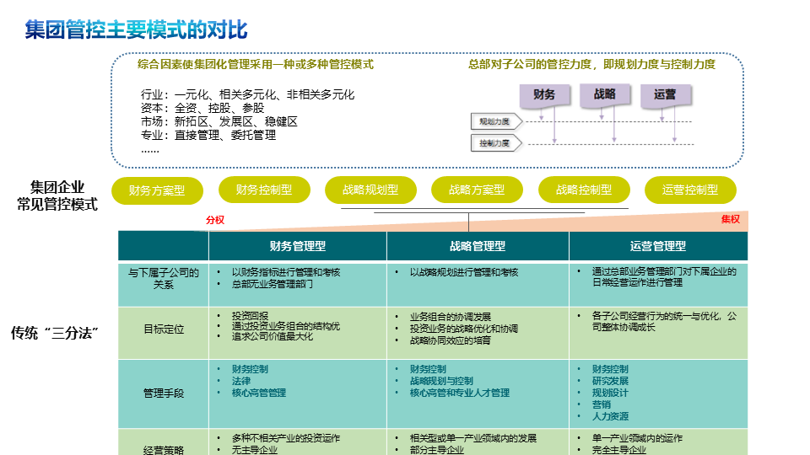This screenshot has height=455, width=810.
Task: Click bullet 法律 in 管理手段 row
Action: pyautogui.click(x=241, y=381)
